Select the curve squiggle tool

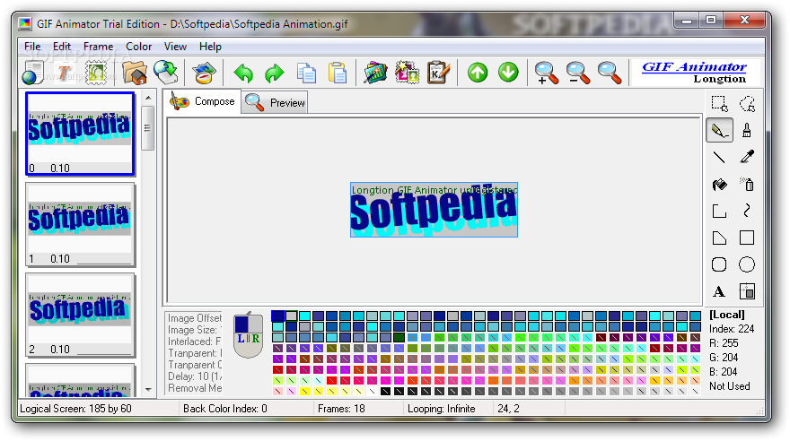(x=747, y=211)
